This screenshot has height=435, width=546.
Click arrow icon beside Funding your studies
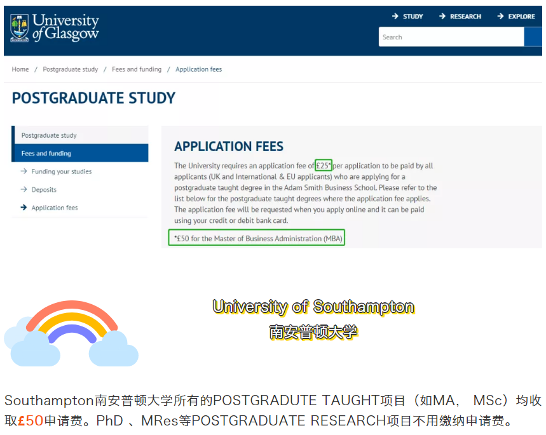pyautogui.click(x=24, y=171)
